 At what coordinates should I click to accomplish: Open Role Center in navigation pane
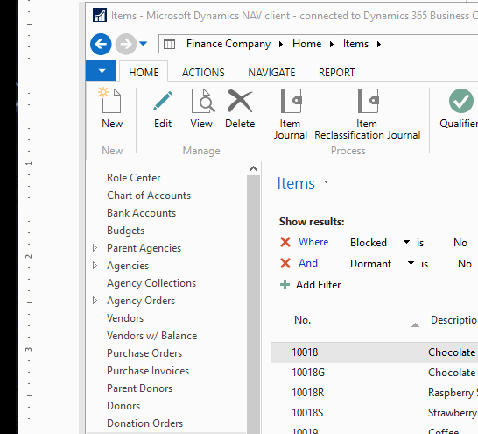pos(134,178)
